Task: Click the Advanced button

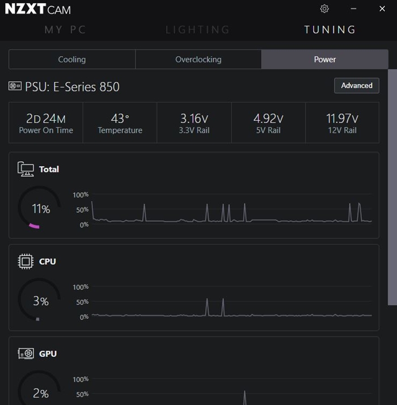Action: [357, 86]
